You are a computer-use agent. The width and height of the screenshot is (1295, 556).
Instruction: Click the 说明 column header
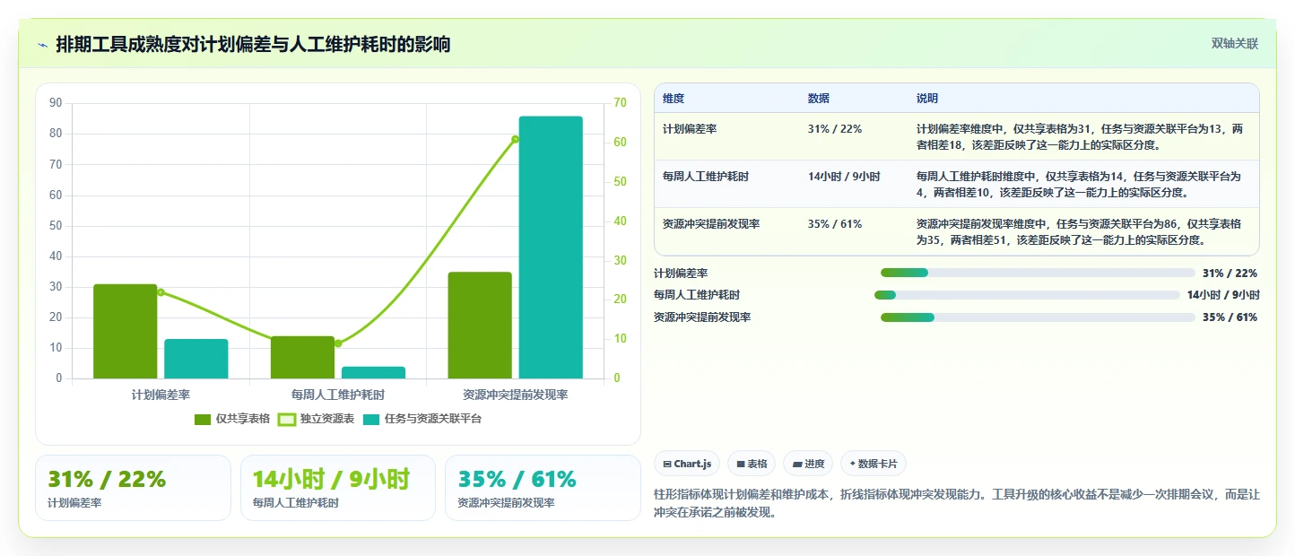(x=927, y=99)
